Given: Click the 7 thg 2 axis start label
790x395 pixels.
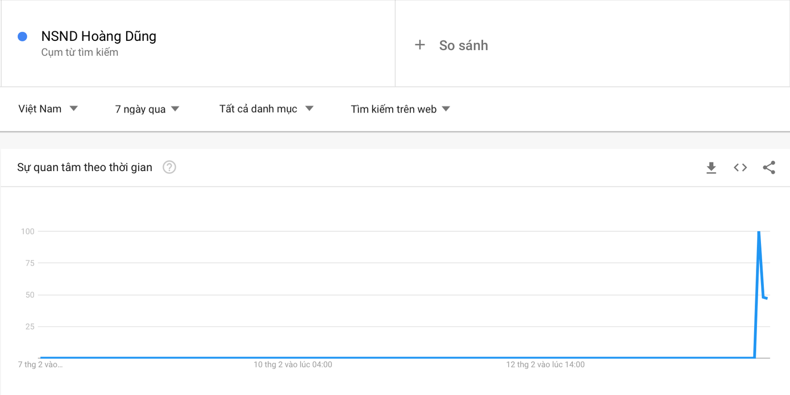Looking at the screenshot, I should pos(40,364).
